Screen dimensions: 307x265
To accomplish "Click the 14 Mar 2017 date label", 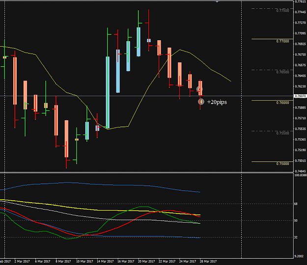I will [105, 262].
